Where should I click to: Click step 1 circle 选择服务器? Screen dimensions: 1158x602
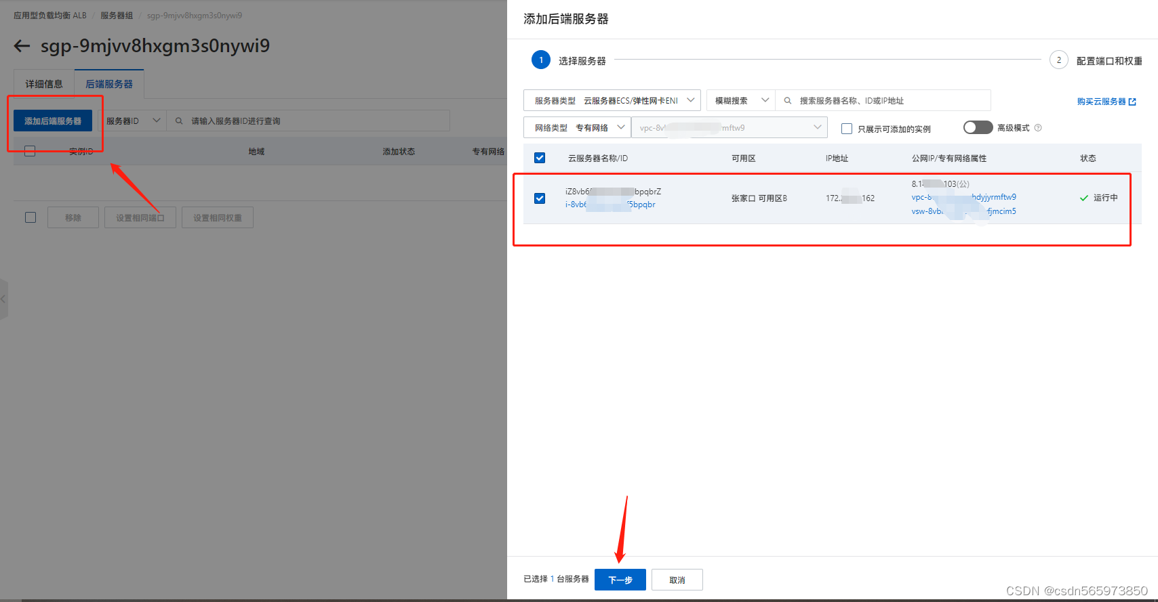tap(541, 60)
